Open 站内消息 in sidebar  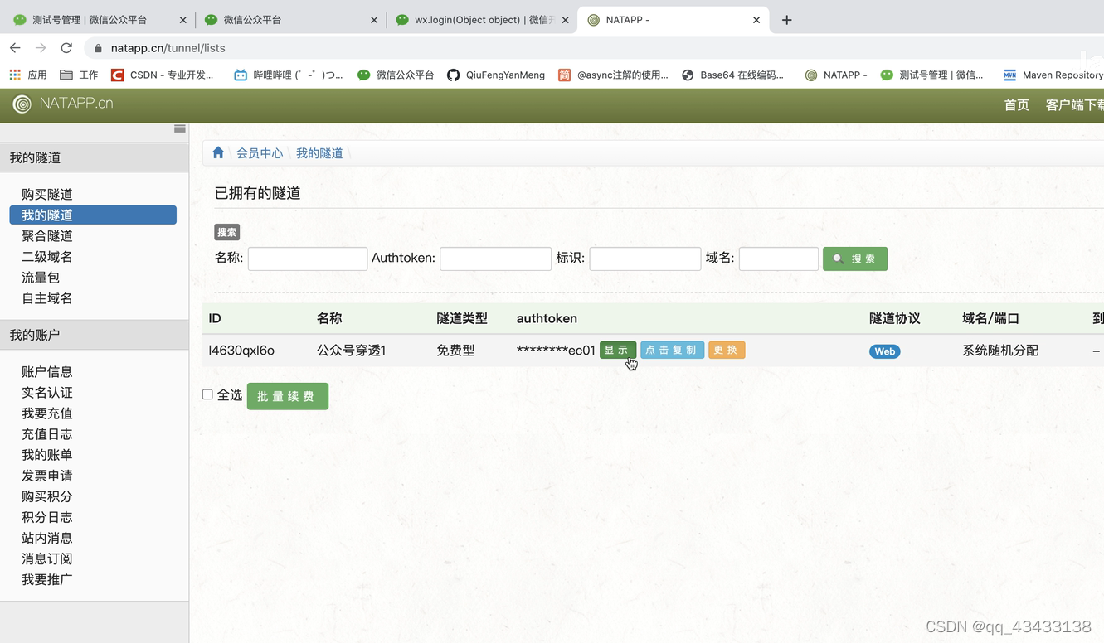47,537
